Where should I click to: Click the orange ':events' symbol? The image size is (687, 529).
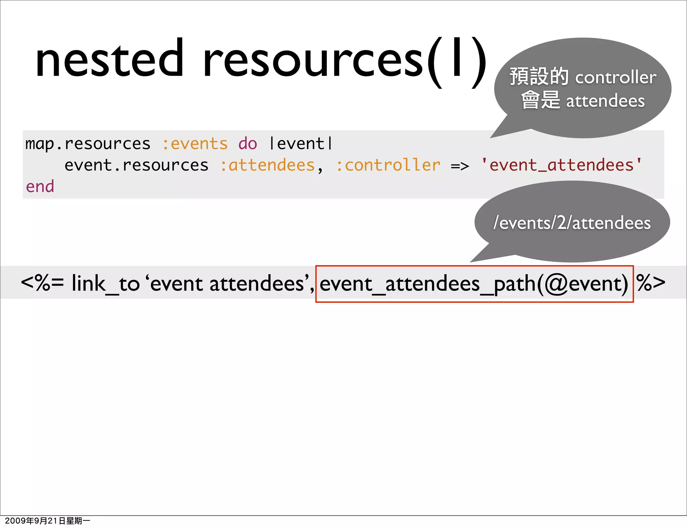point(195,144)
